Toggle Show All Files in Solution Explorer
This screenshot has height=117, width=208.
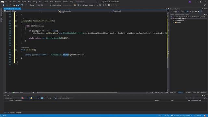193,12
